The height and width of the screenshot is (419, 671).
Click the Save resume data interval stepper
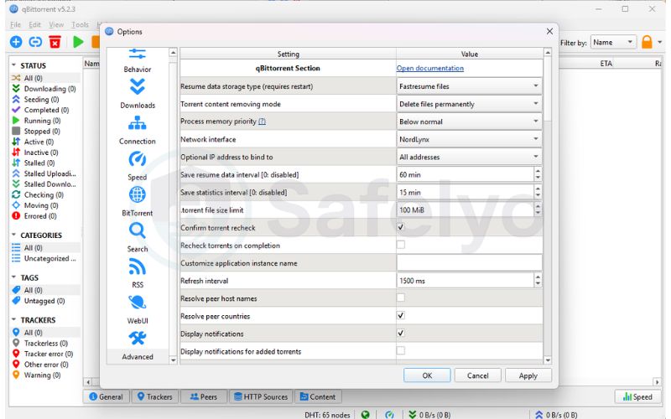coord(538,174)
